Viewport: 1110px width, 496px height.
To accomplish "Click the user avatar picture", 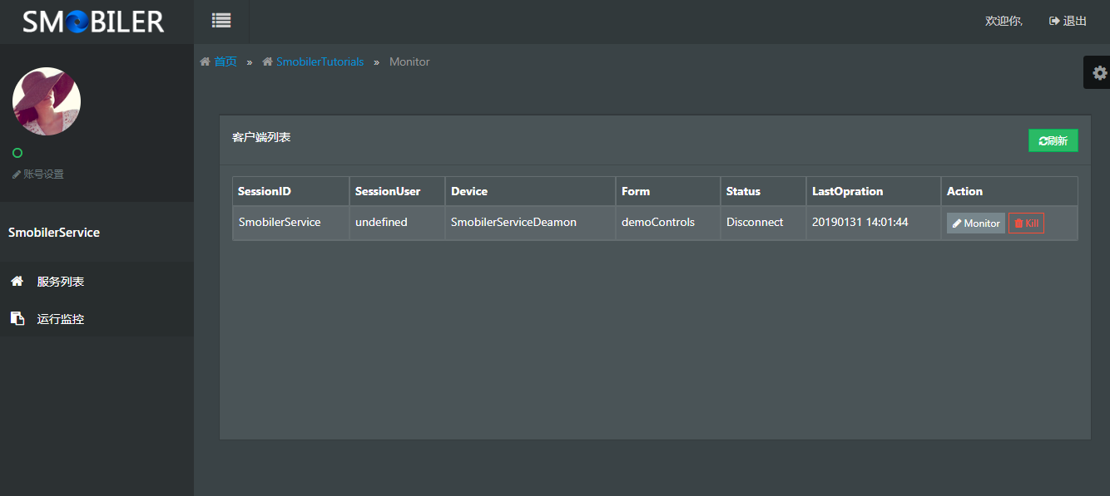I will (x=47, y=101).
